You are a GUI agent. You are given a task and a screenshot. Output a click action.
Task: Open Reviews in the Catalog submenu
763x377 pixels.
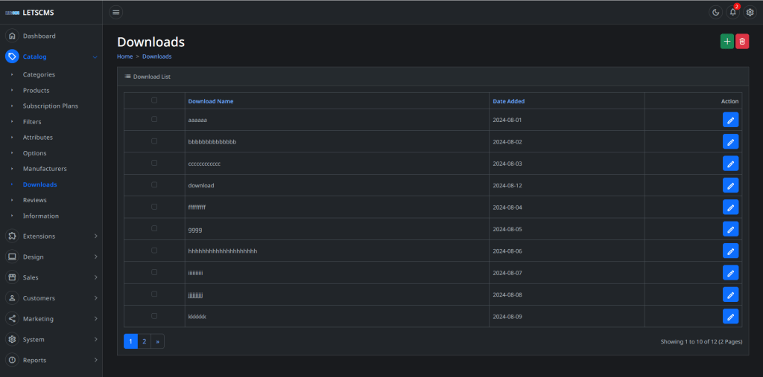[34, 200]
